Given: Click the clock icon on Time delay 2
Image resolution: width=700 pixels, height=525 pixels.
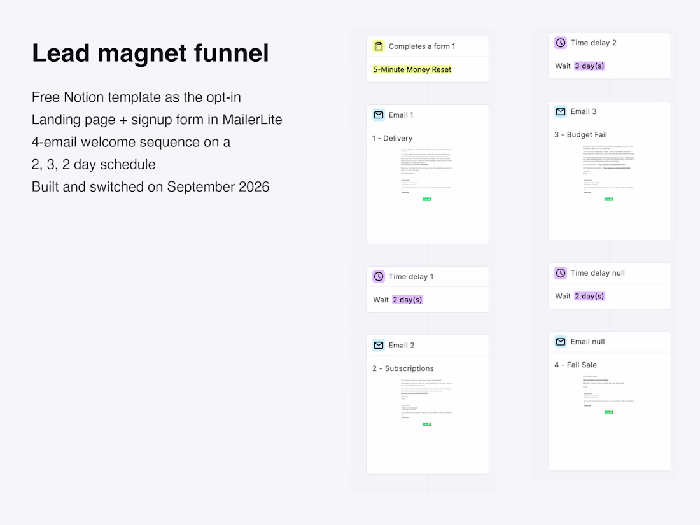Looking at the screenshot, I should tap(561, 43).
